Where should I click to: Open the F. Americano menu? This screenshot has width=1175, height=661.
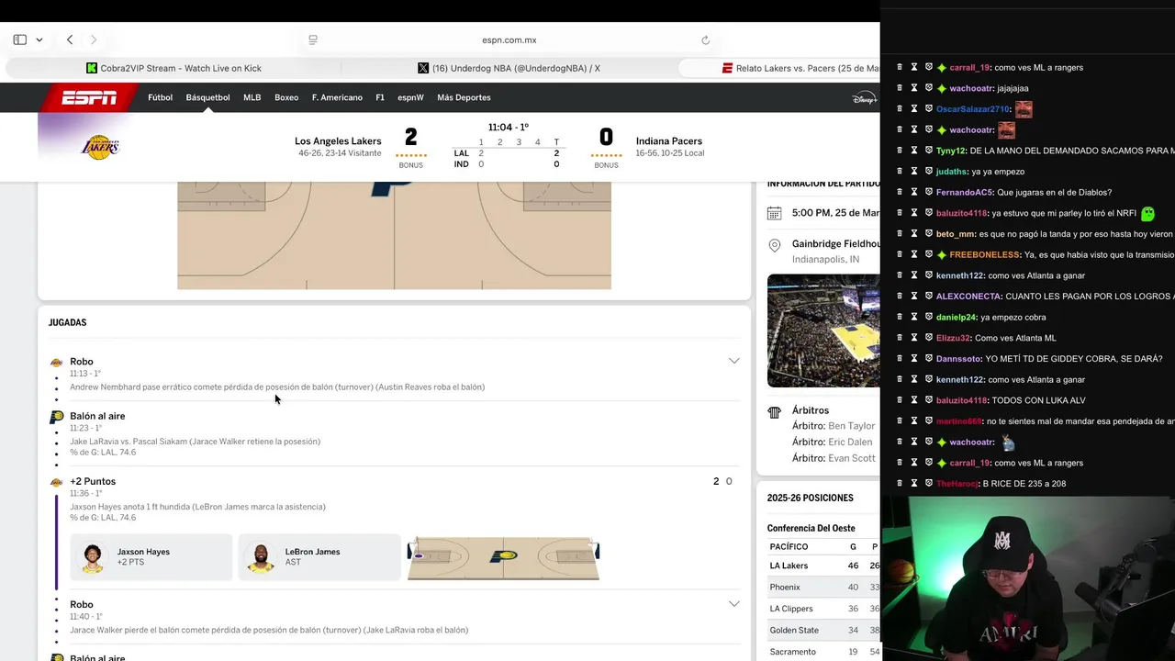[x=337, y=97]
